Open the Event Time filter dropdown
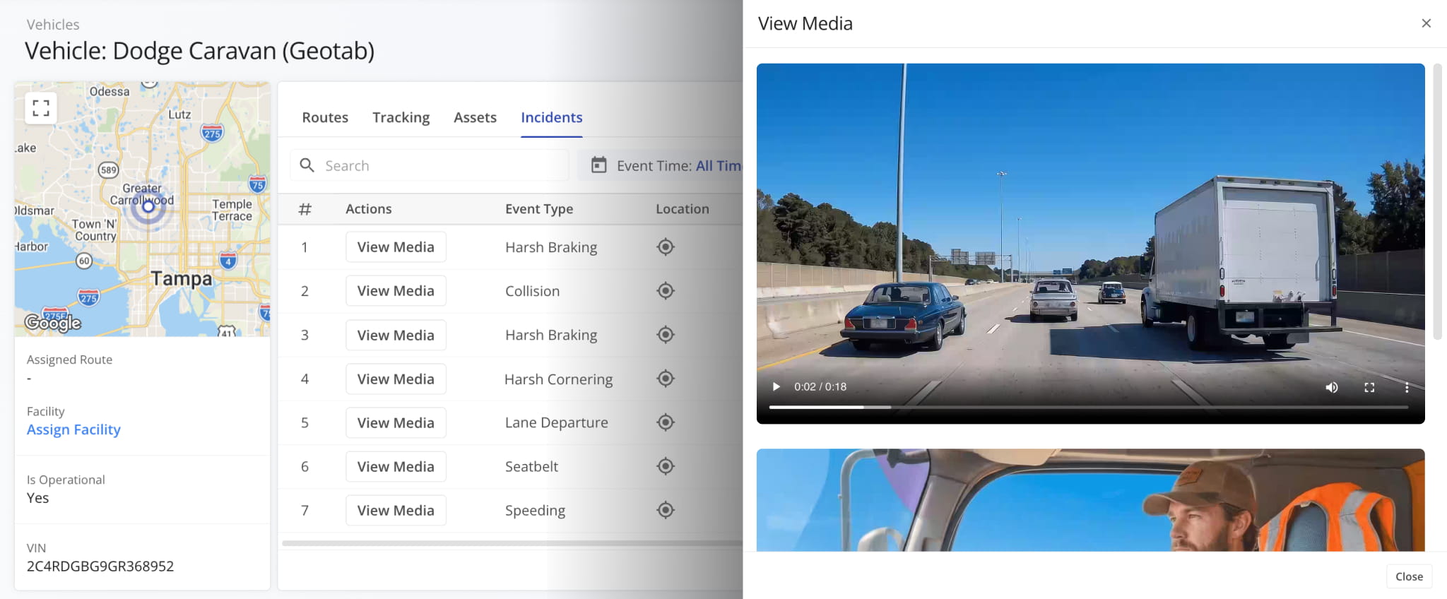The width and height of the screenshot is (1447, 599). pyautogui.click(x=660, y=165)
